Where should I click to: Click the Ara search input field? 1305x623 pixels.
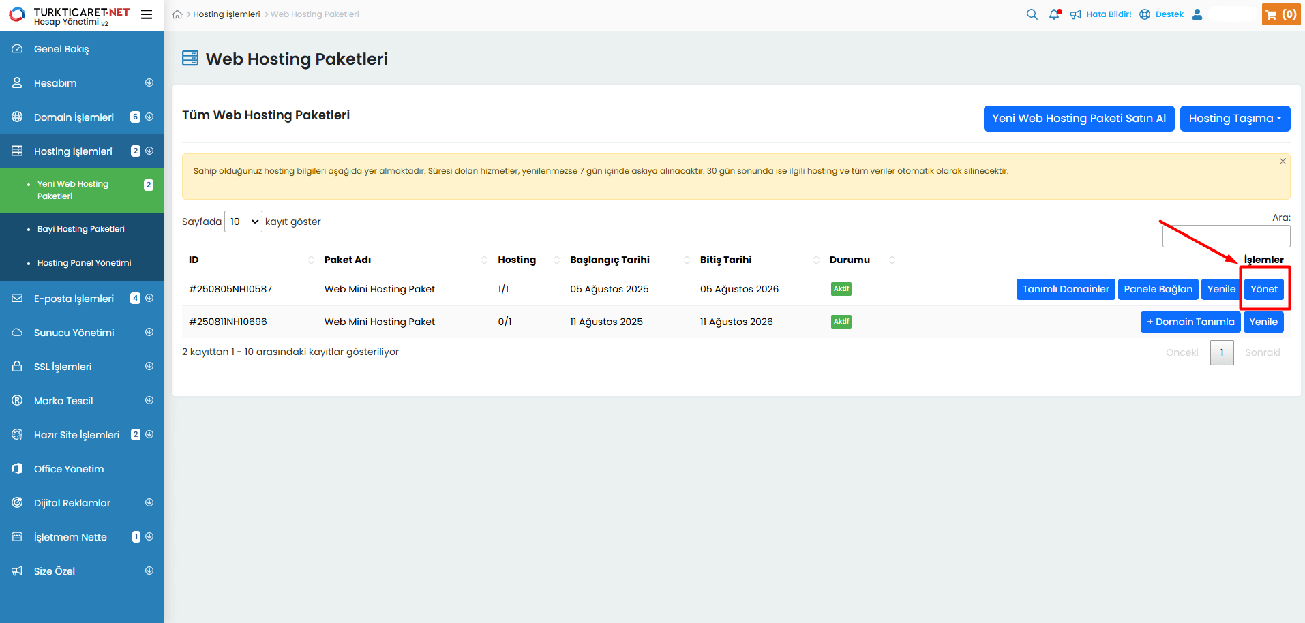tap(1226, 237)
